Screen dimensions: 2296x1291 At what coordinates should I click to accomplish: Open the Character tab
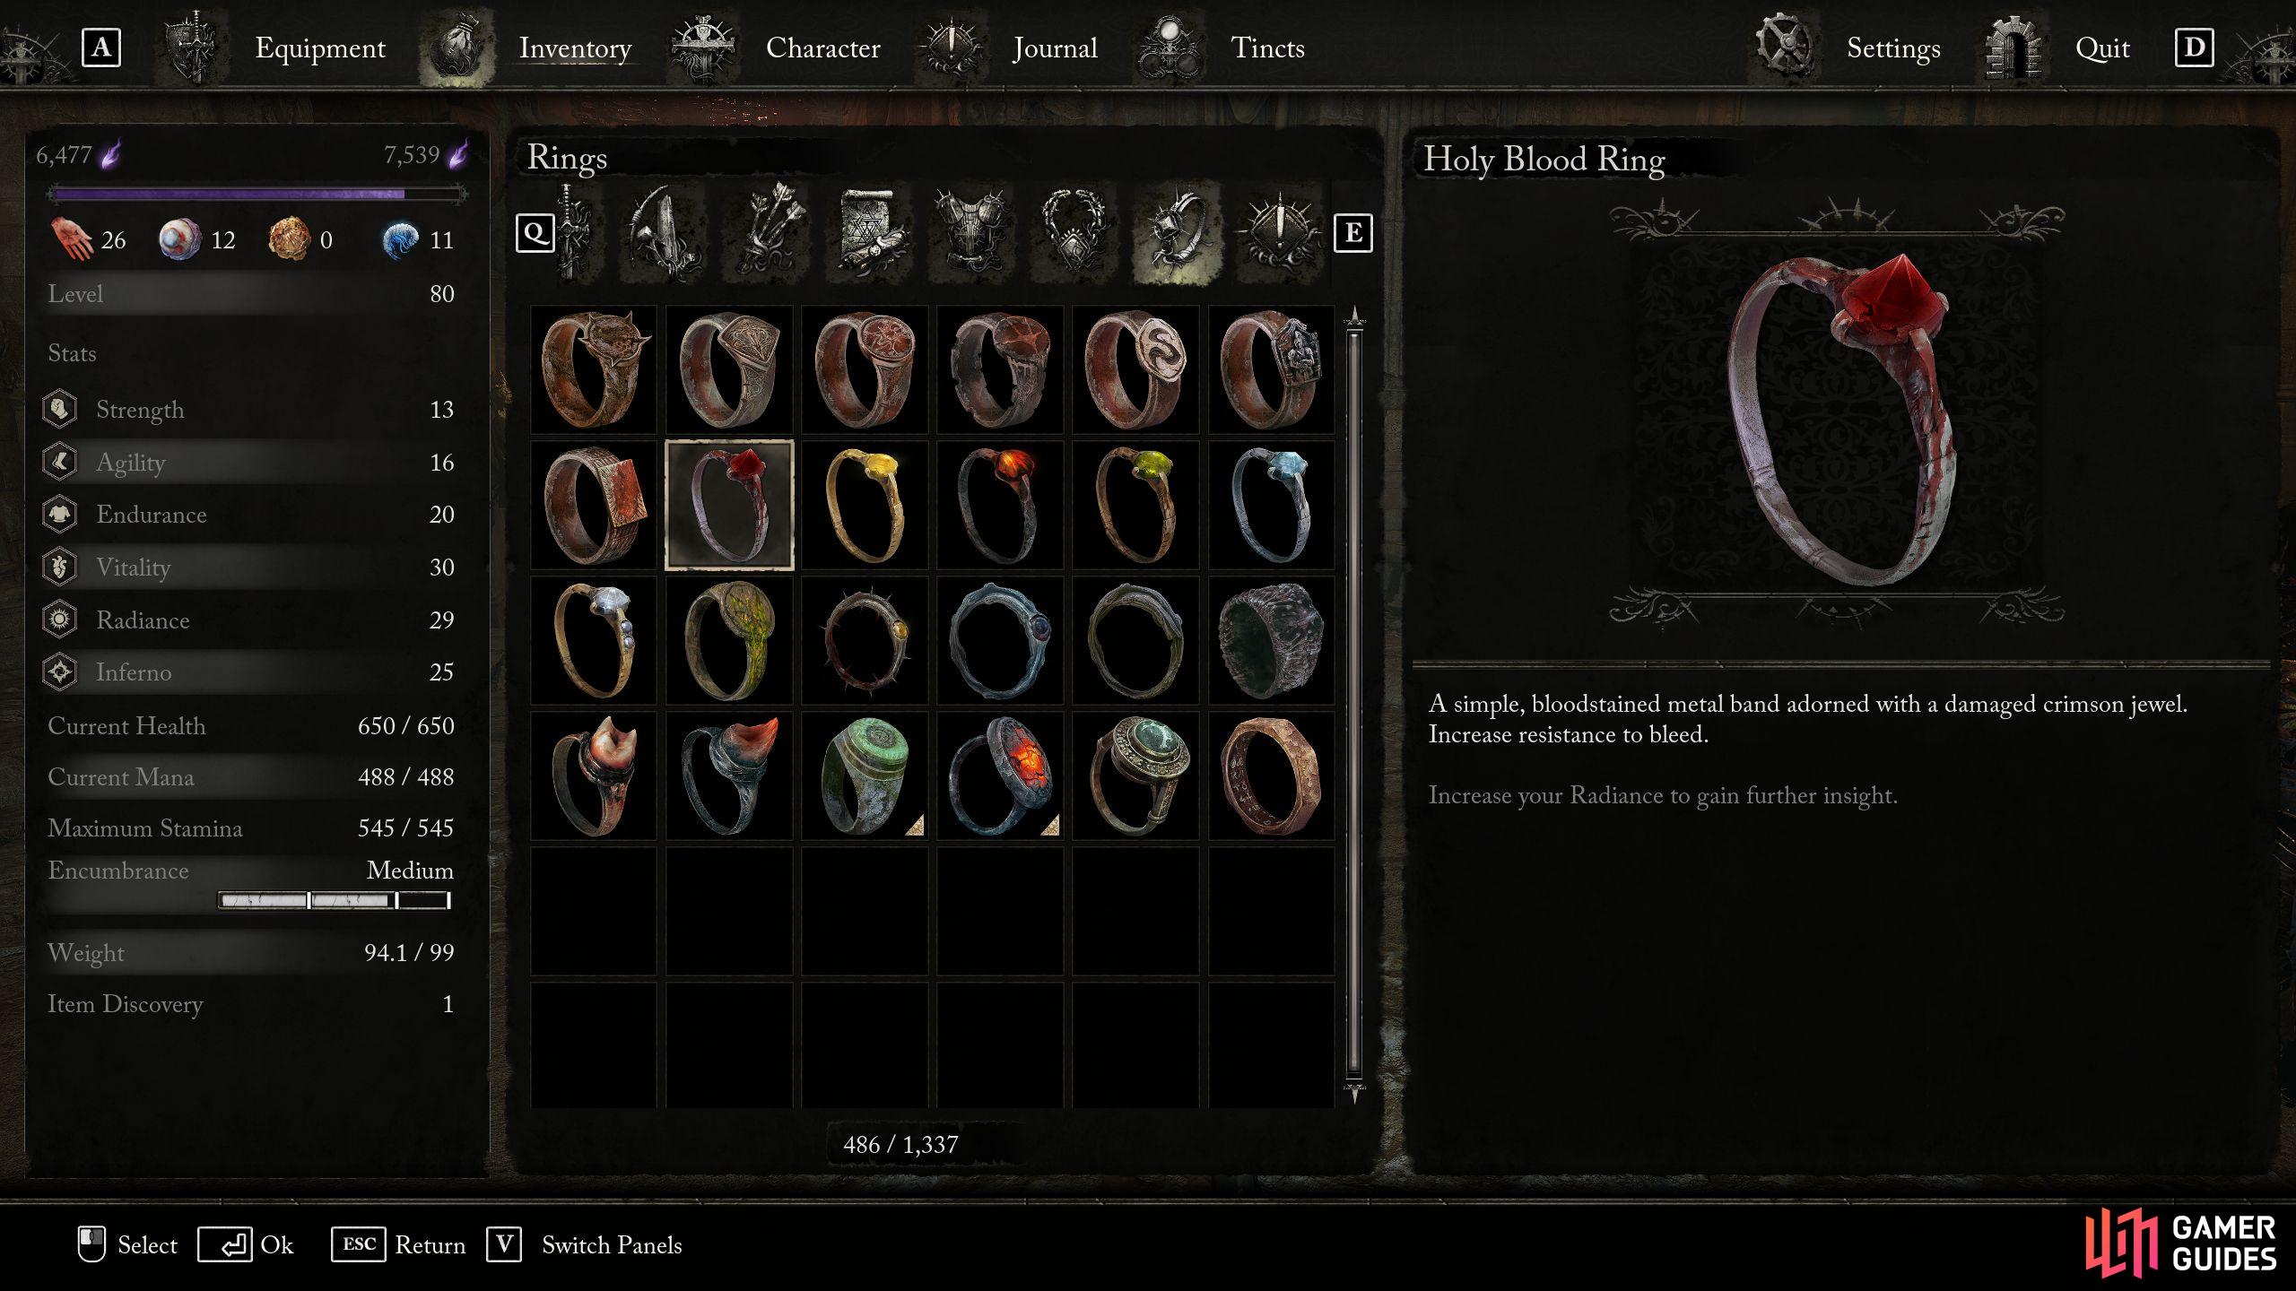tap(822, 48)
